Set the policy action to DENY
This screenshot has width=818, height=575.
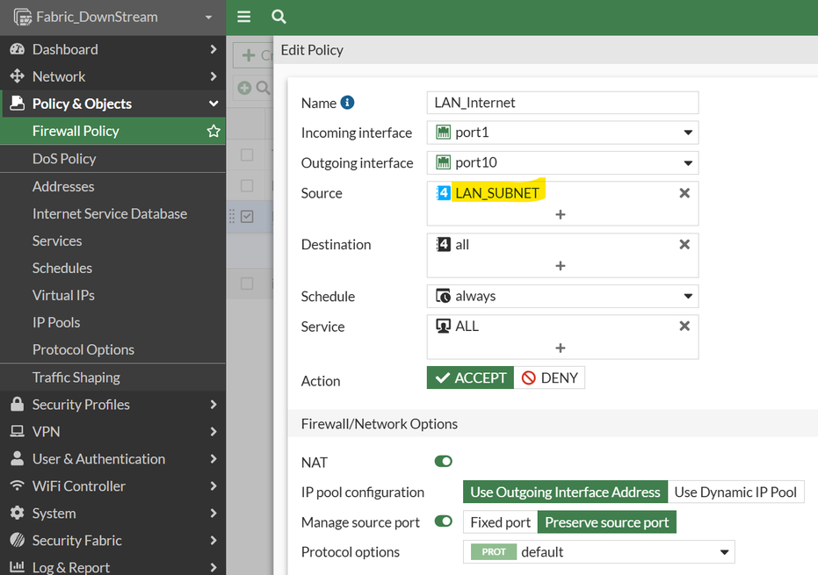tap(550, 378)
